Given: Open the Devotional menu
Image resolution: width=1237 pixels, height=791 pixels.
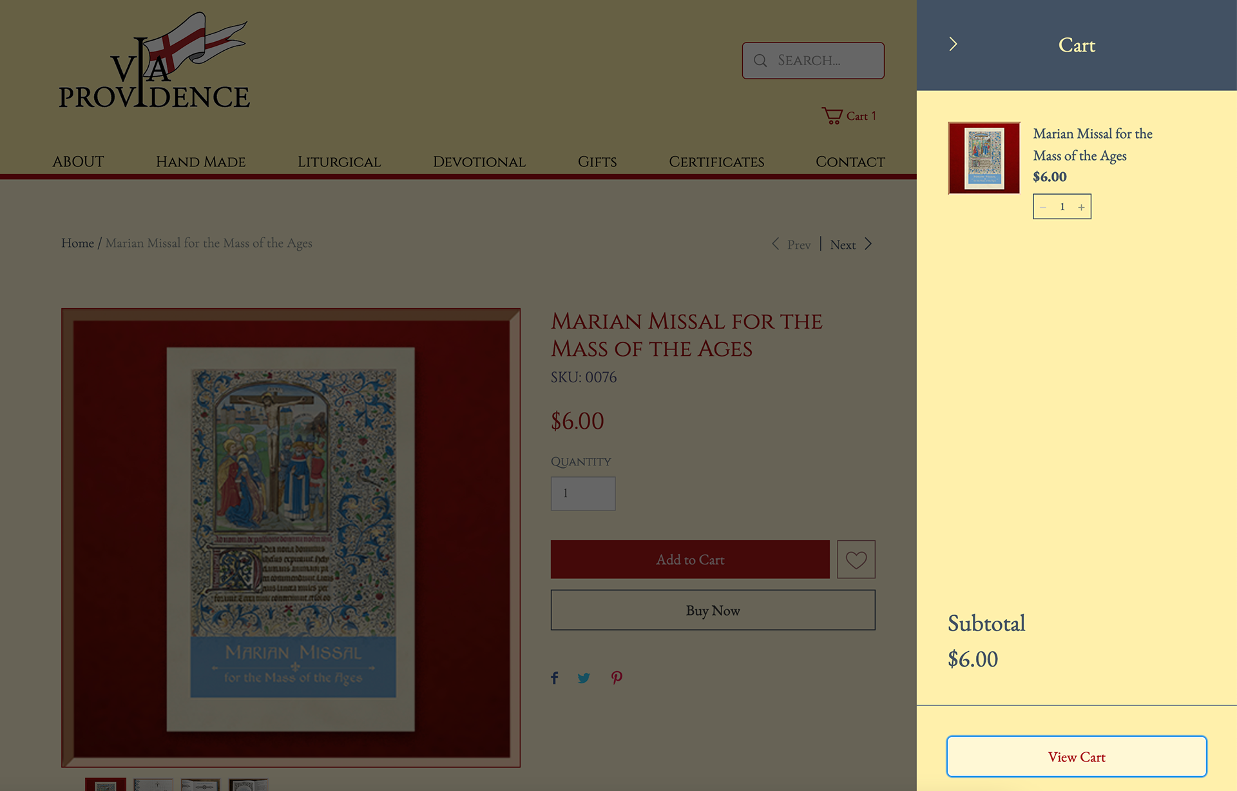Looking at the screenshot, I should [x=479, y=162].
